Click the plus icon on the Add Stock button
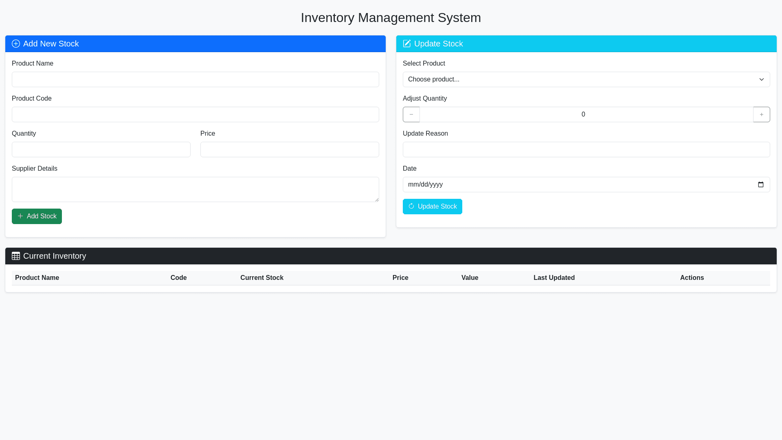Viewport: 782px width, 440px height. [20, 216]
